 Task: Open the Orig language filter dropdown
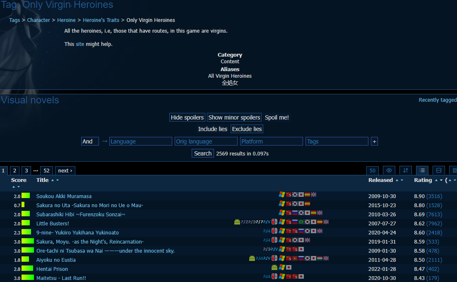206,141
